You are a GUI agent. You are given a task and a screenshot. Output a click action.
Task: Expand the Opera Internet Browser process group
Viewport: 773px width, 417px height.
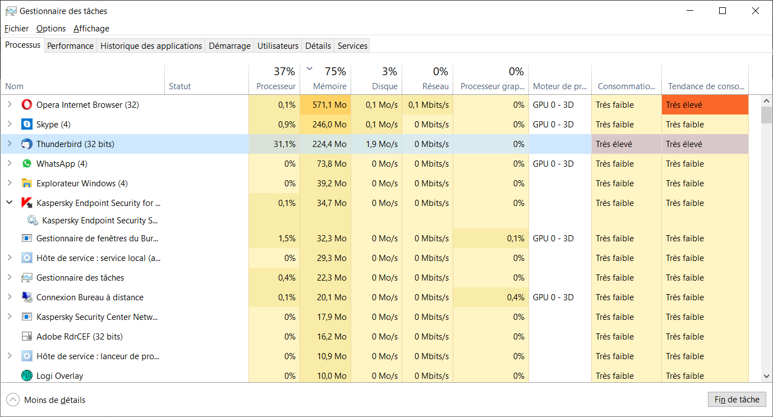click(9, 105)
